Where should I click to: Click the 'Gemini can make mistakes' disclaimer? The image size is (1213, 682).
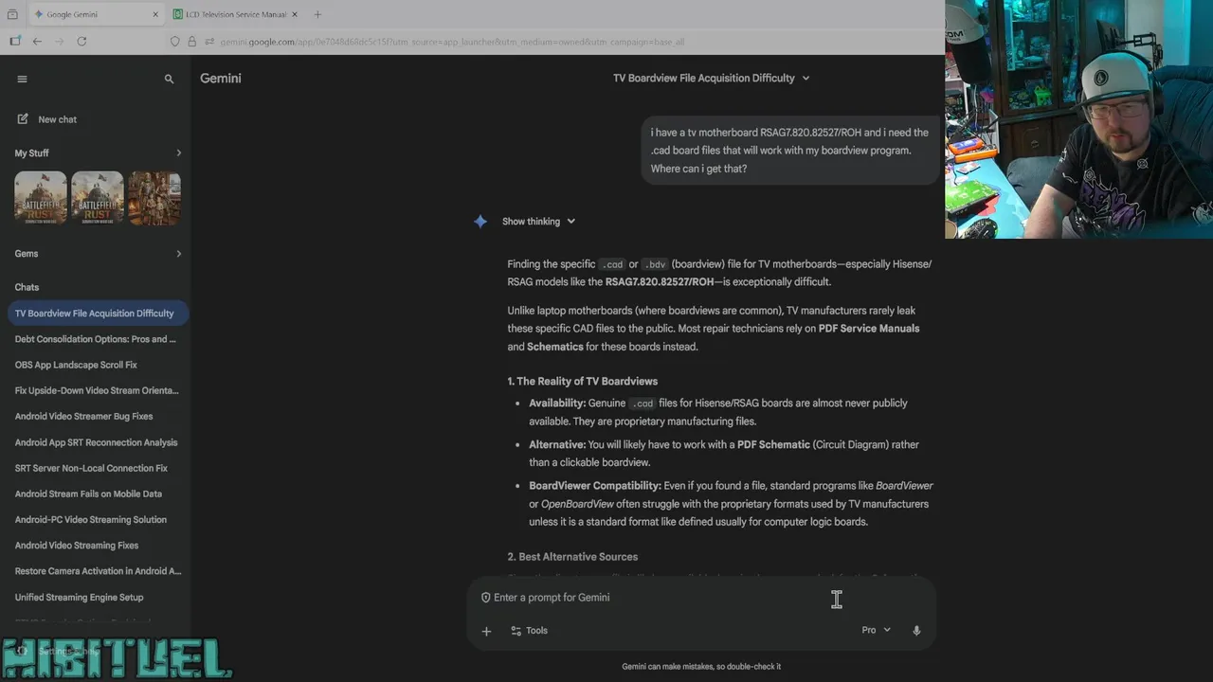point(701,667)
